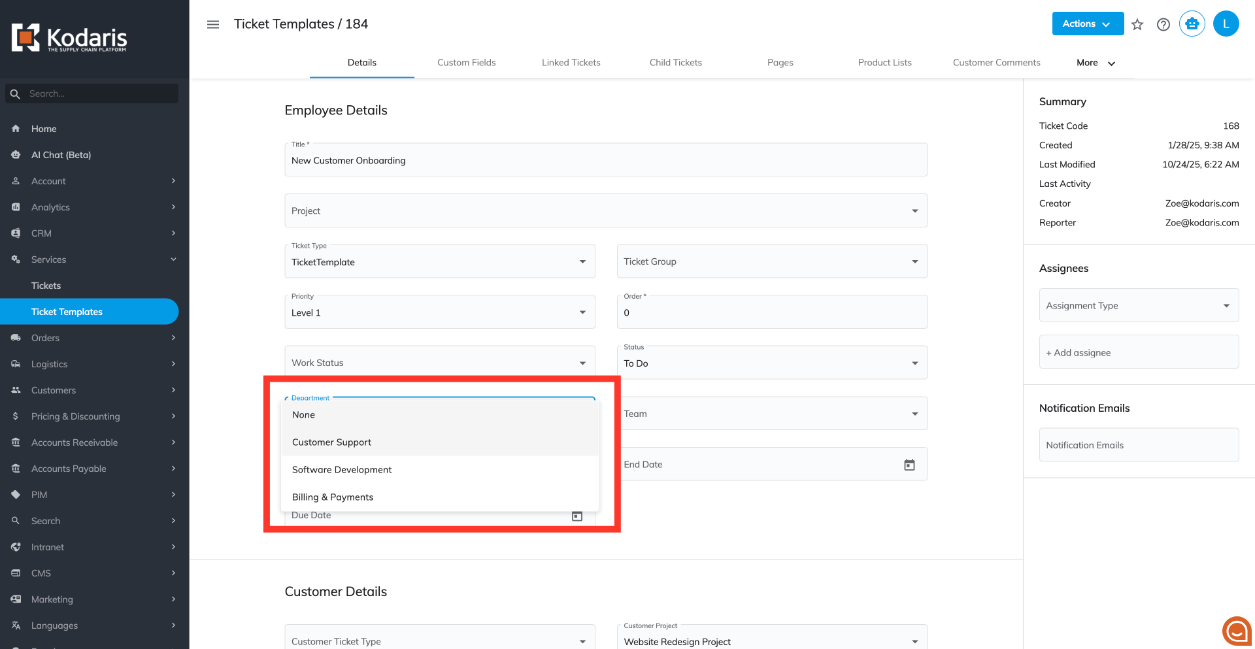Open the Actions button menu

tap(1088, 24)
